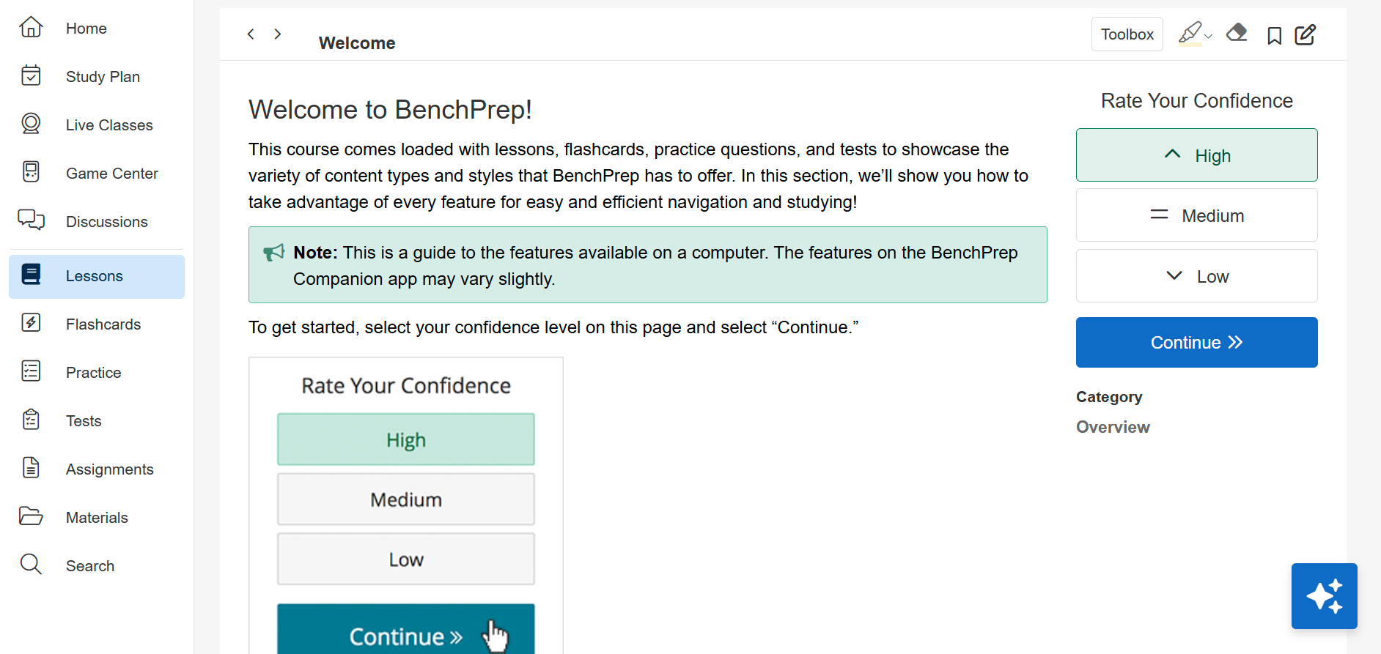
Task: Navigate to Live Classes section
Action: coord(109,125)
